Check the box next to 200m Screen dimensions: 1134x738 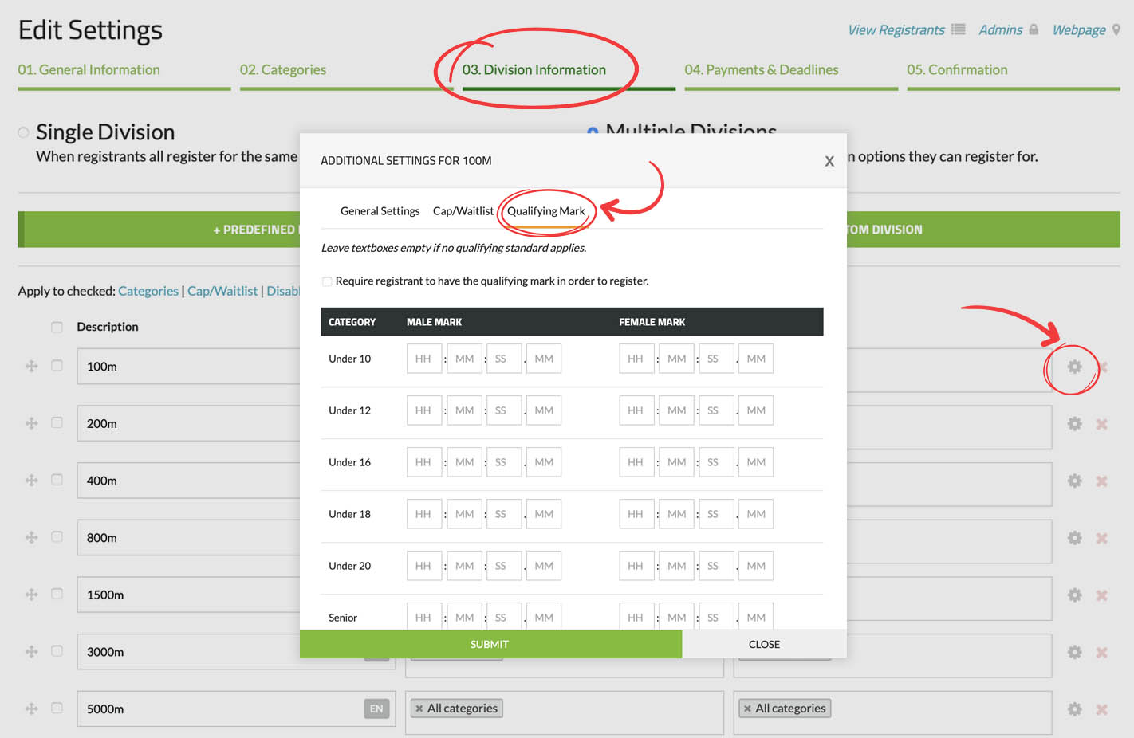[x=57, y=423]
